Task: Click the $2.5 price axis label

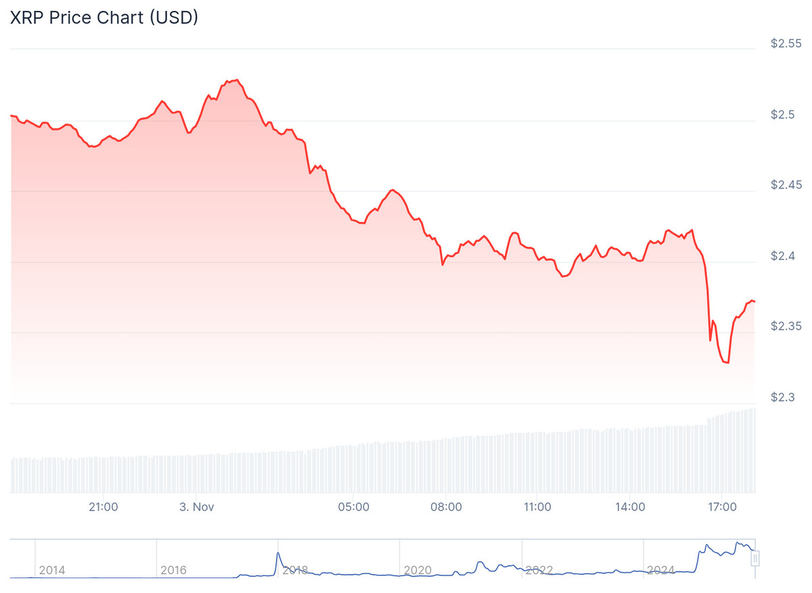Action: tap(782, 114)
